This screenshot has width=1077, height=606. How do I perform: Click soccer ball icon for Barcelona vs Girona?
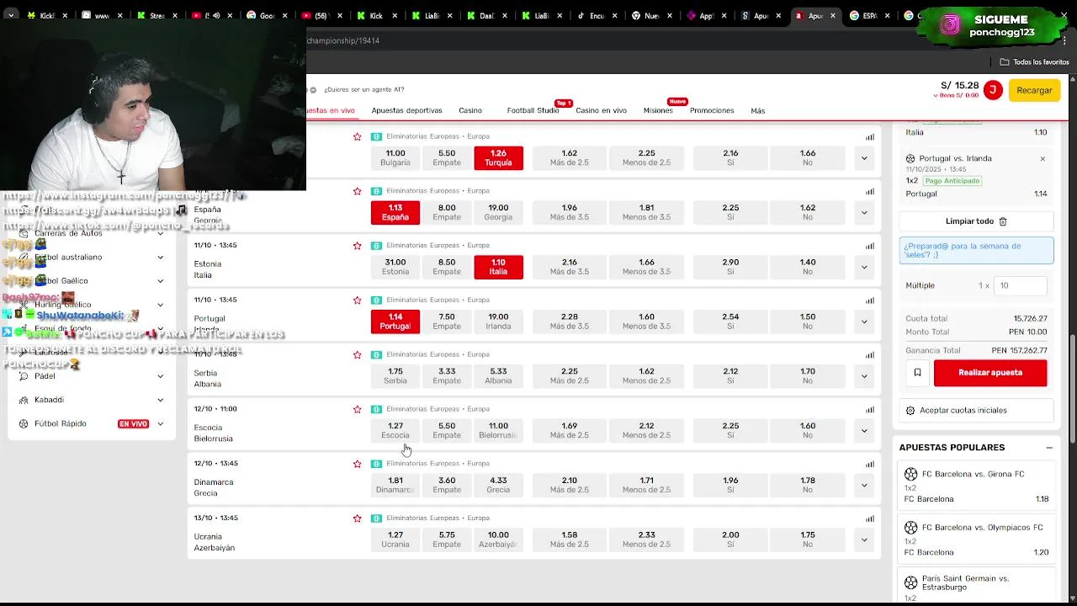point(911,475)
